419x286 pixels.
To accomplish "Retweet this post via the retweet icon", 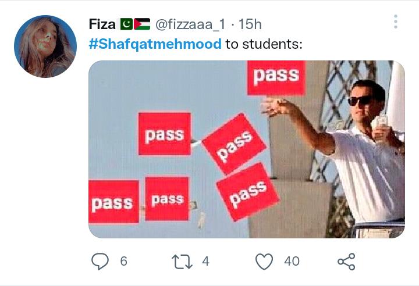I will (x=182, y=262).
